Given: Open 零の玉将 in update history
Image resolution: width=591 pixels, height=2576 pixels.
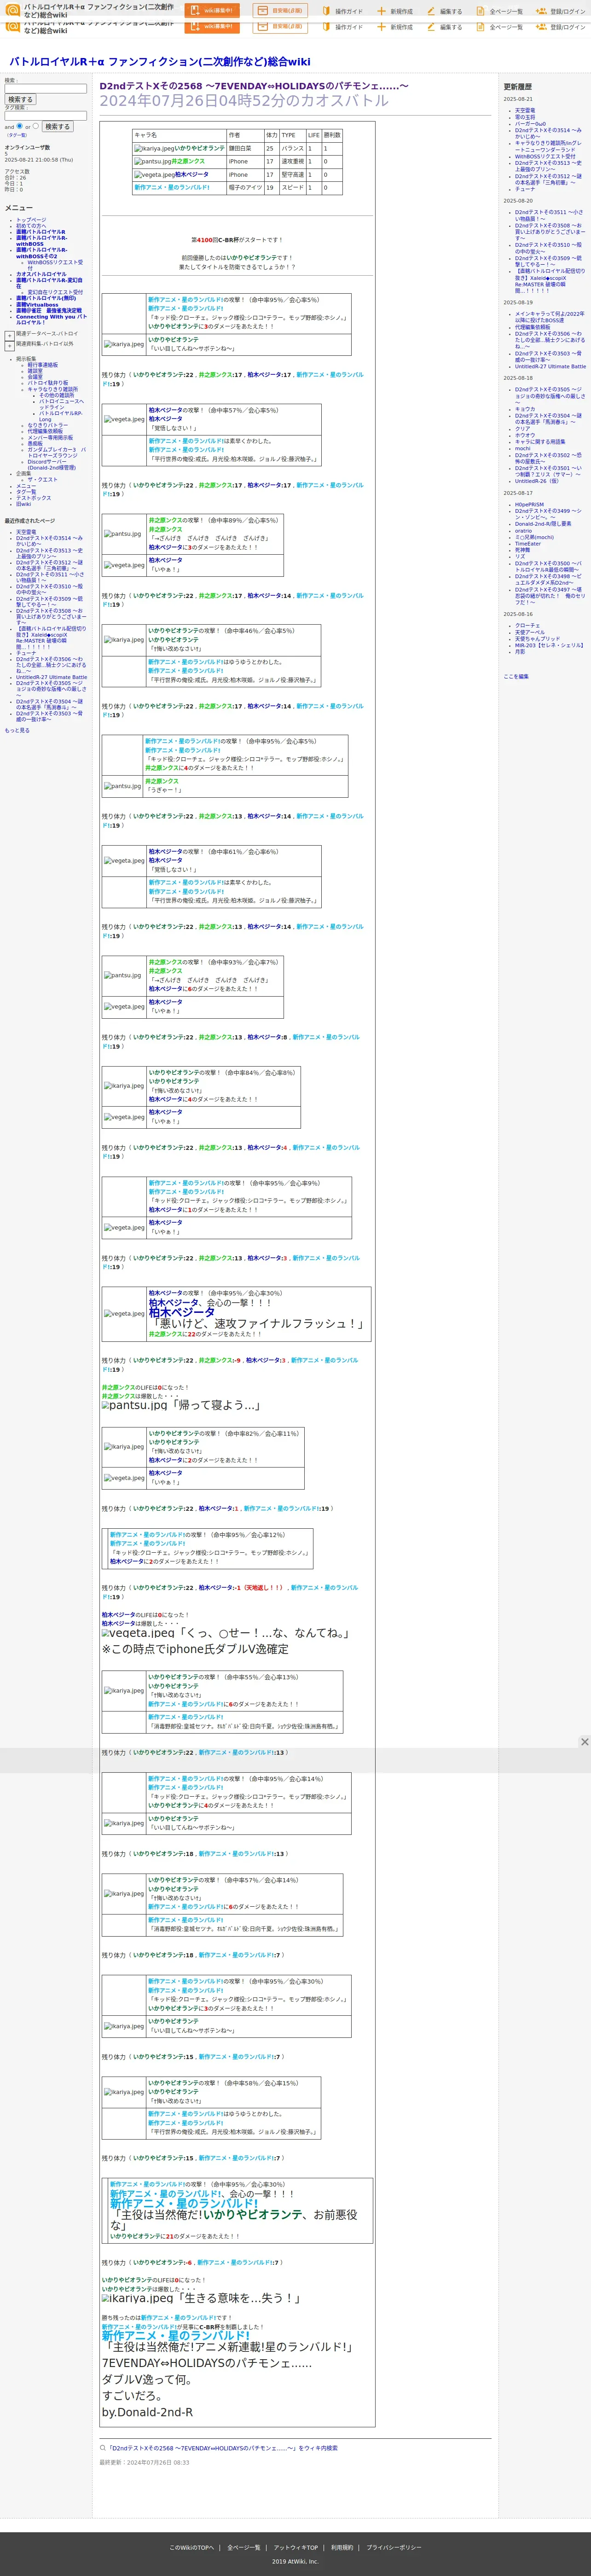Looking at the screenshot, I should (x=525, y=117).
